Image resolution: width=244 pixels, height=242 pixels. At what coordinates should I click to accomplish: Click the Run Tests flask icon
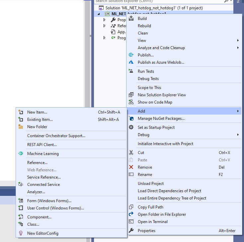[x=131, y=71]
